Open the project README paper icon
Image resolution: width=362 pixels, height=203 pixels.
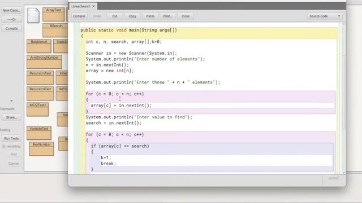(33, 15)
